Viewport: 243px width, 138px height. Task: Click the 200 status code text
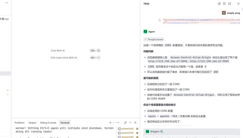(x=216, y=72)
